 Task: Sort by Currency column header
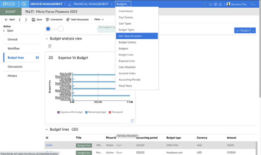tap(202, 138)
